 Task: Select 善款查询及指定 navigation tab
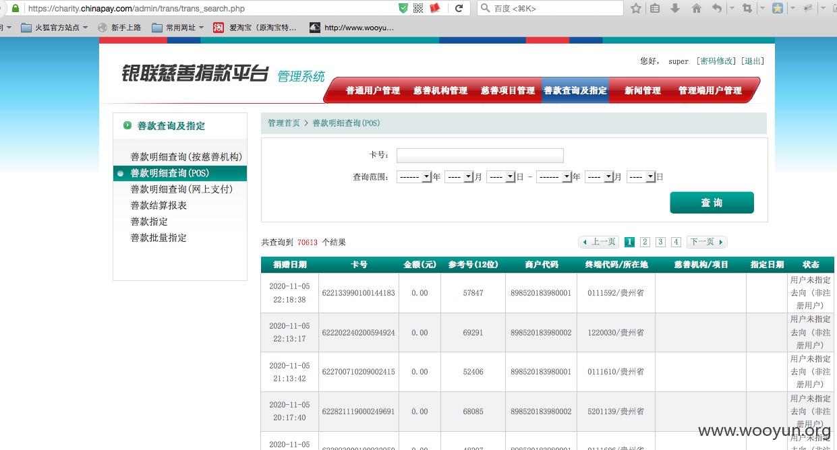point(575,90)
